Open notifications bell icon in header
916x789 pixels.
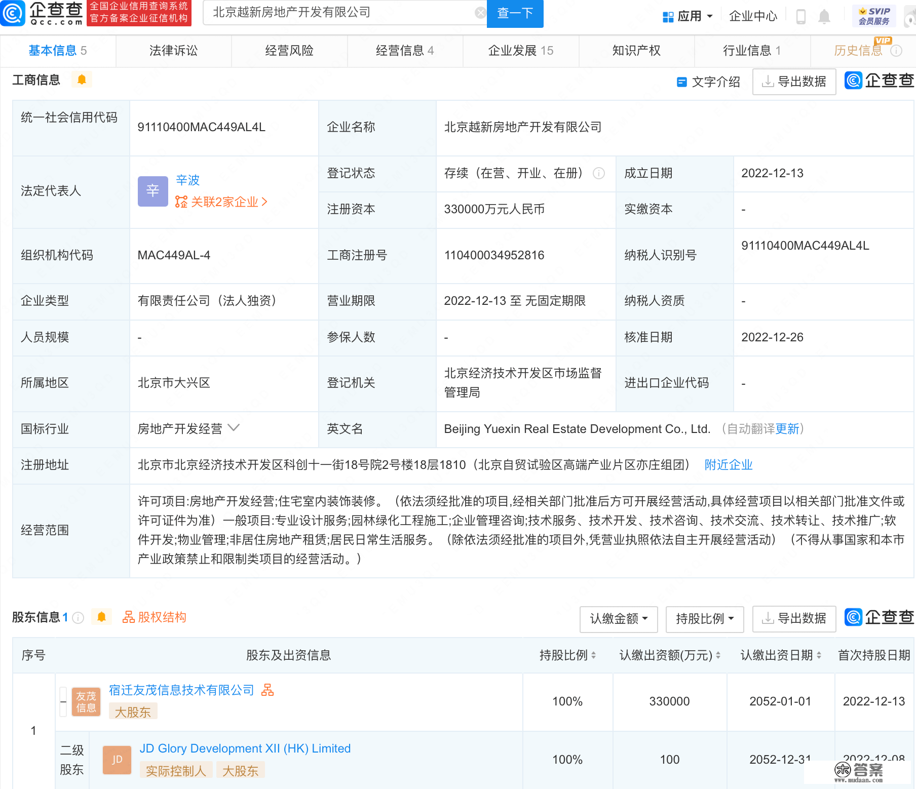coord(824,17)
